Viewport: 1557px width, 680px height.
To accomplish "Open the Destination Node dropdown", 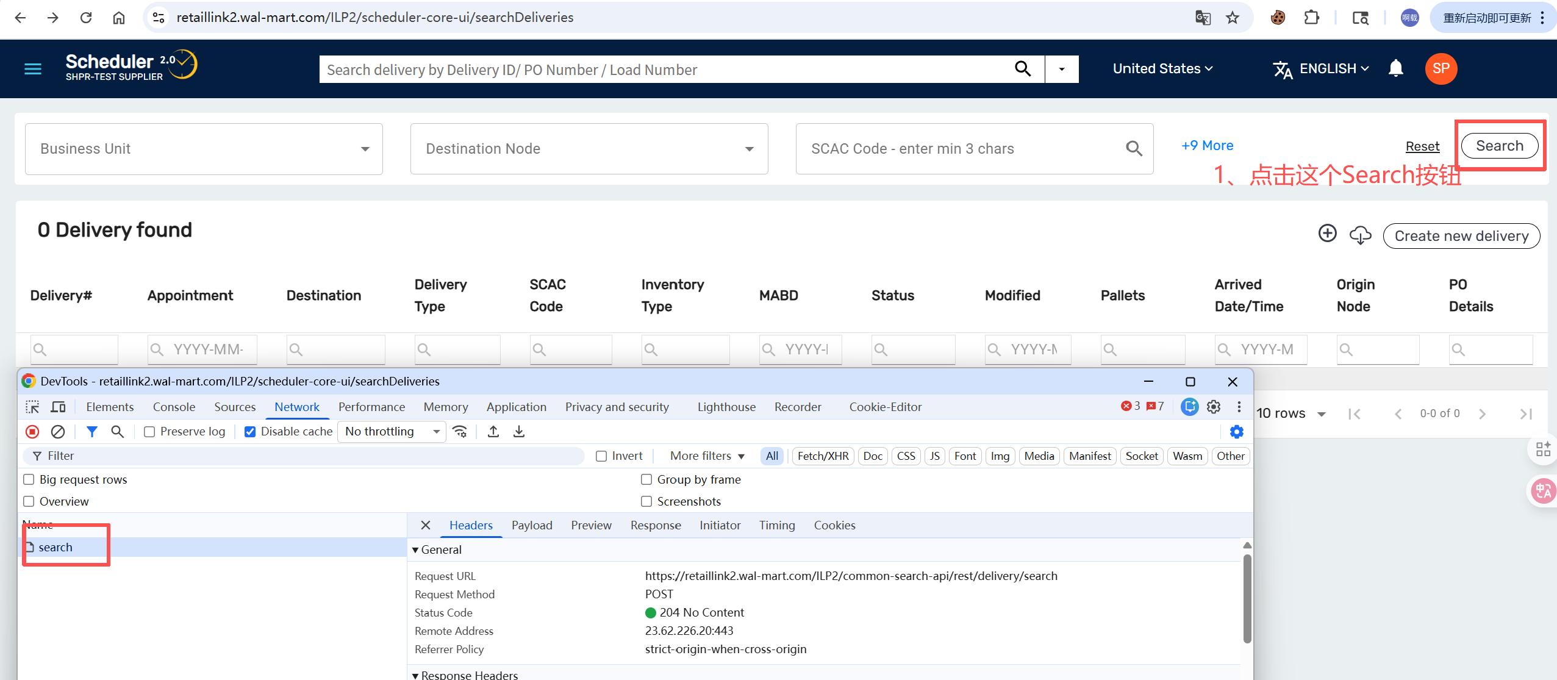I will coord(589,149).
